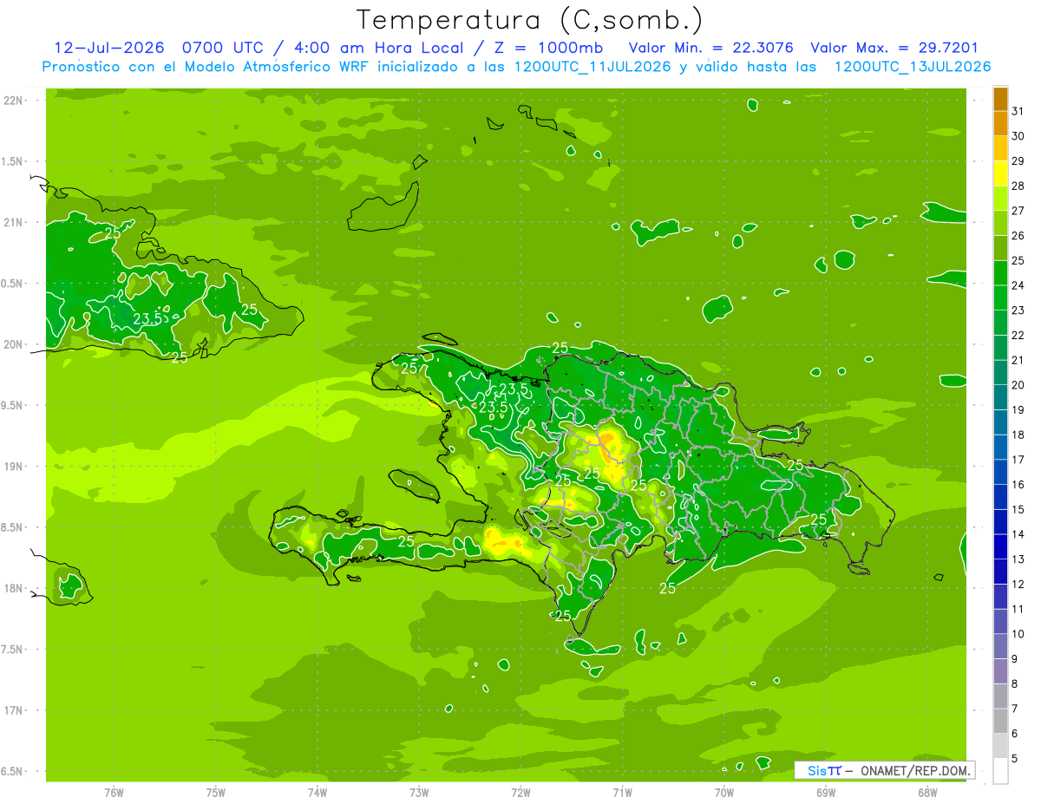The image size is (1041, 804).
Task: Click the "Valor Max. = 29.7201" text
Action: [x=894, y=48]
